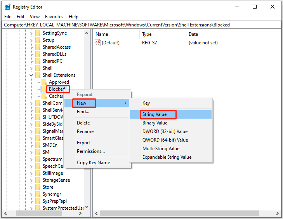This screenshot has height=219, width=283.
Task: Click the Approved folder icon
Action: pyautogui.click(x=44, y=82)
